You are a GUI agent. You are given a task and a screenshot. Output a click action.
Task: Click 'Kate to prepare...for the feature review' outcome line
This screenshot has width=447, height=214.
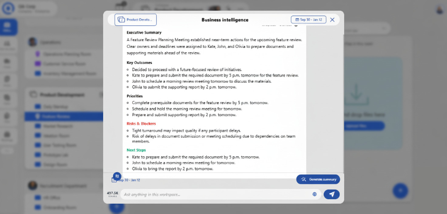(215, 75)
